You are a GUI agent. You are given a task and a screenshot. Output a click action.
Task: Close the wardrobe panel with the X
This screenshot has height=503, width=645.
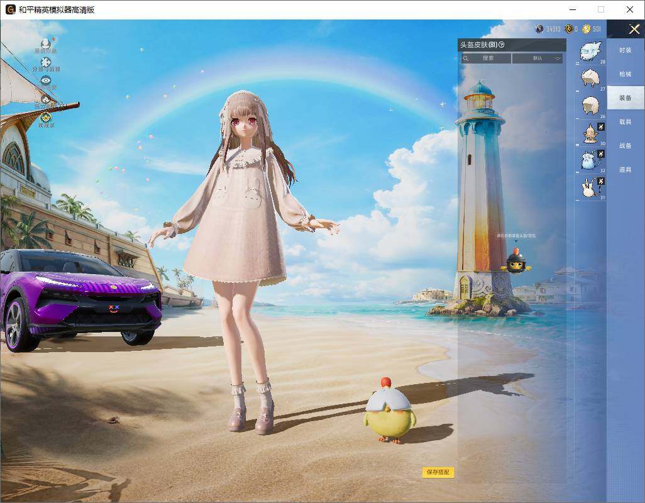pyautogui.click(x=634, y=29)
